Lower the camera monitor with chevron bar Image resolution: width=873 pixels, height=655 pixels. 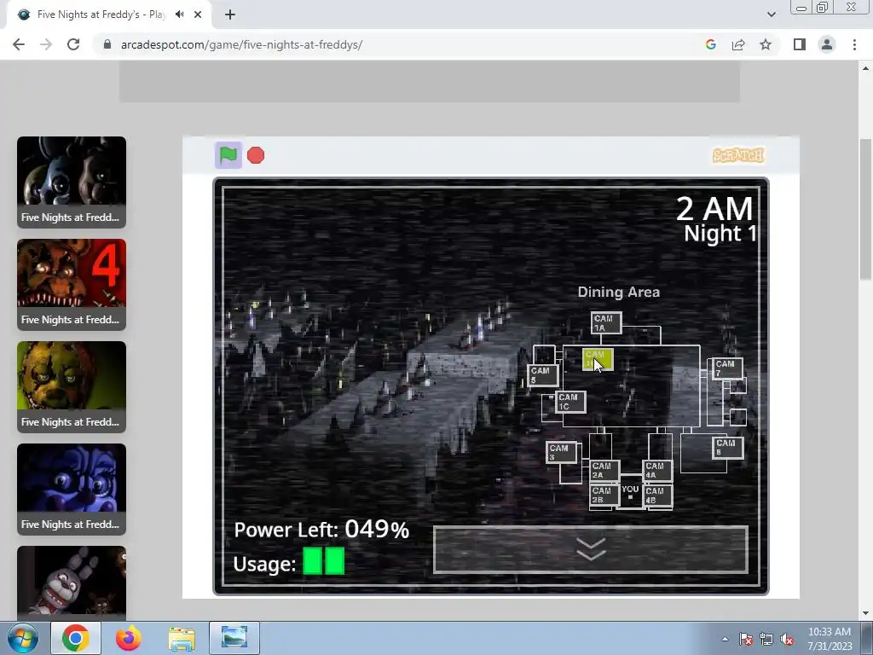(591, 550)
